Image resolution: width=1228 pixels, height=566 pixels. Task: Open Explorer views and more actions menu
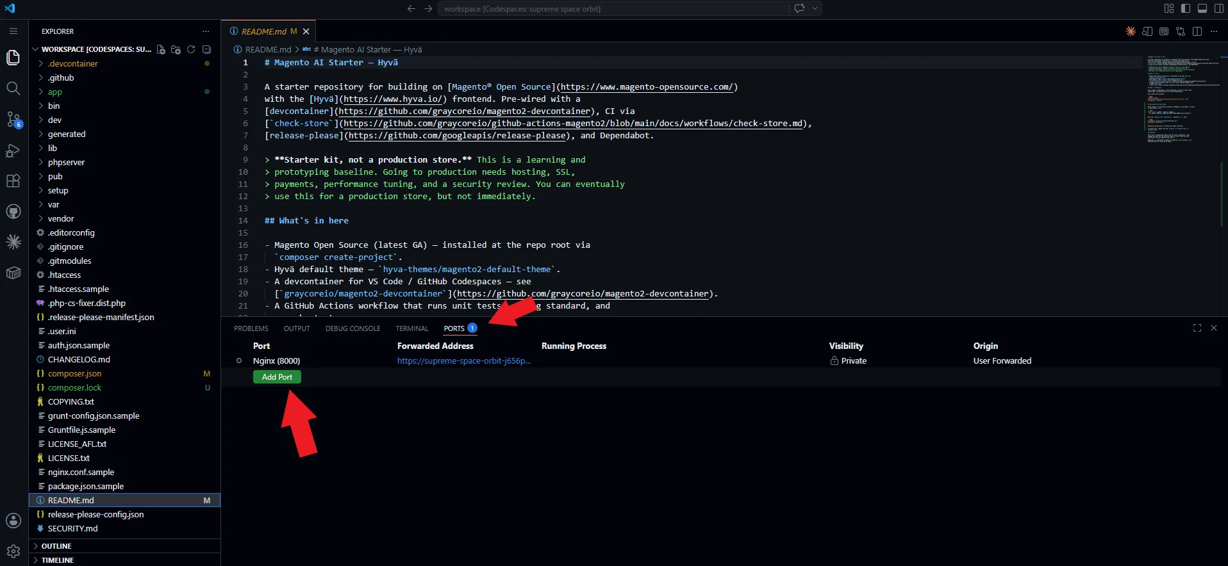coord(206,31)
